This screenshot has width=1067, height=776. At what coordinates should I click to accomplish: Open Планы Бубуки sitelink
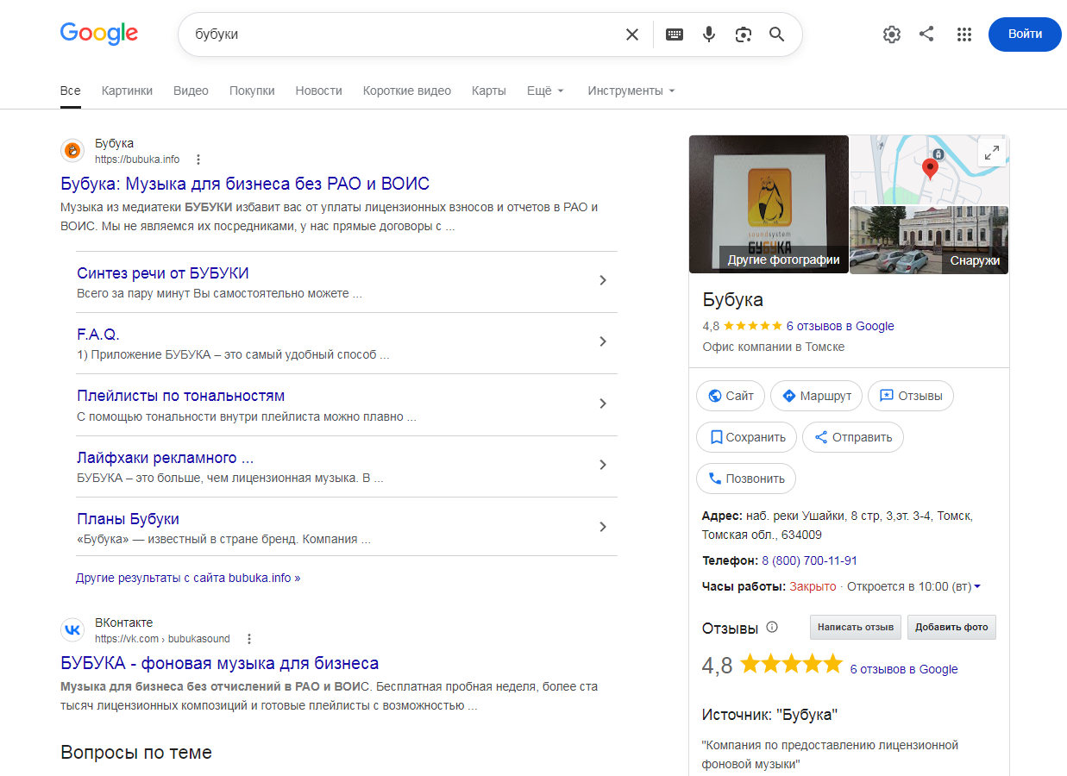click(x=128, y=519)
